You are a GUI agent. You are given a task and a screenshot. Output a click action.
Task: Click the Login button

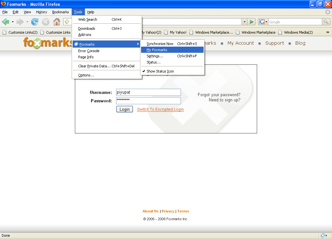[124, 109]
